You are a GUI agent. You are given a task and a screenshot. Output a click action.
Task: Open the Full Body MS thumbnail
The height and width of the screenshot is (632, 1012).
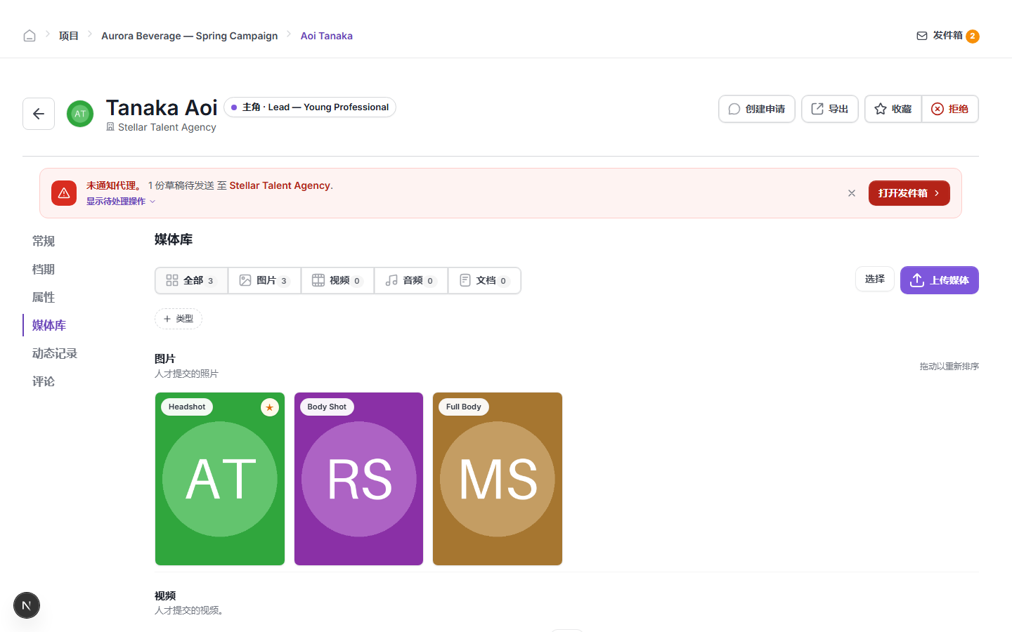point(498,479)
